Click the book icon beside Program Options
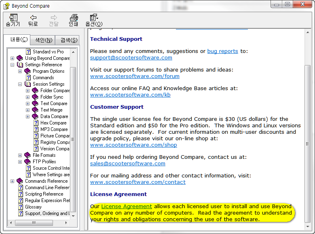The height and width of the screenshot is (234, 315). pyautogui.click(x=27, y=71)
